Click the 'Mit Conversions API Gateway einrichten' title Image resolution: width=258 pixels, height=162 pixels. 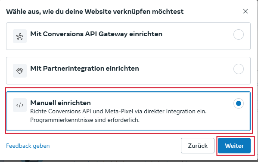(x=96, y=34)
